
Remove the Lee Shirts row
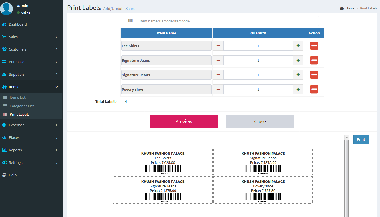click(314, 46)
